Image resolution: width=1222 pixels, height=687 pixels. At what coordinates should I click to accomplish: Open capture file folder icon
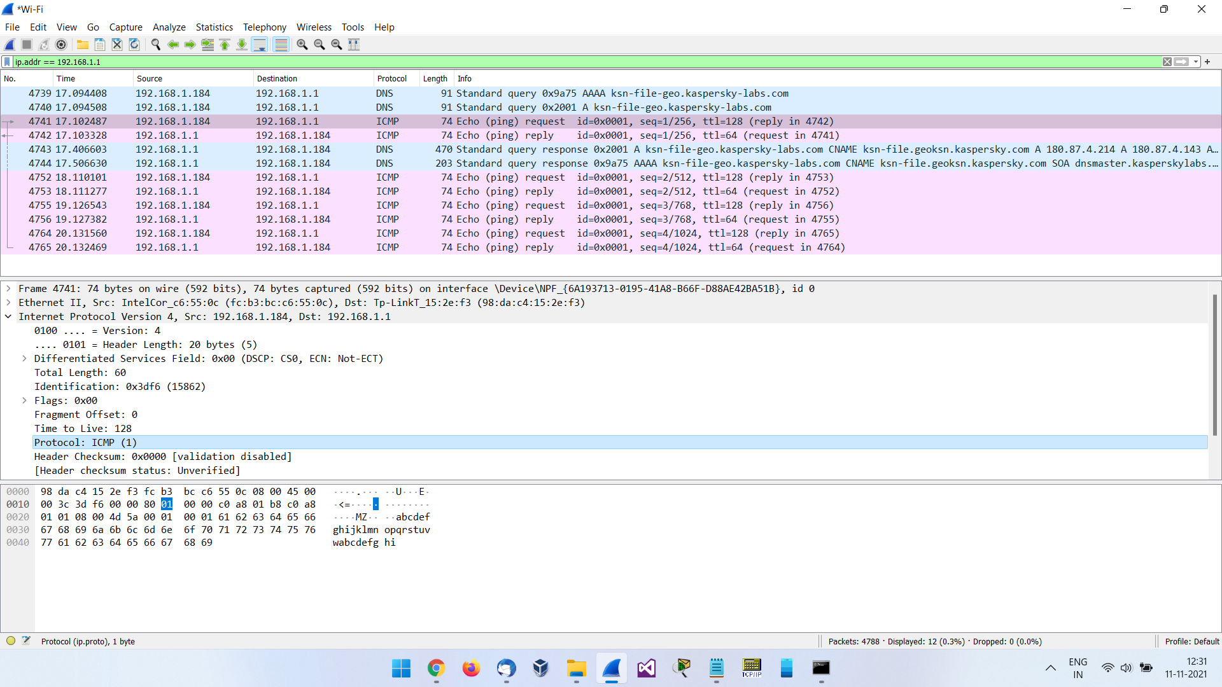pos(83,45)
